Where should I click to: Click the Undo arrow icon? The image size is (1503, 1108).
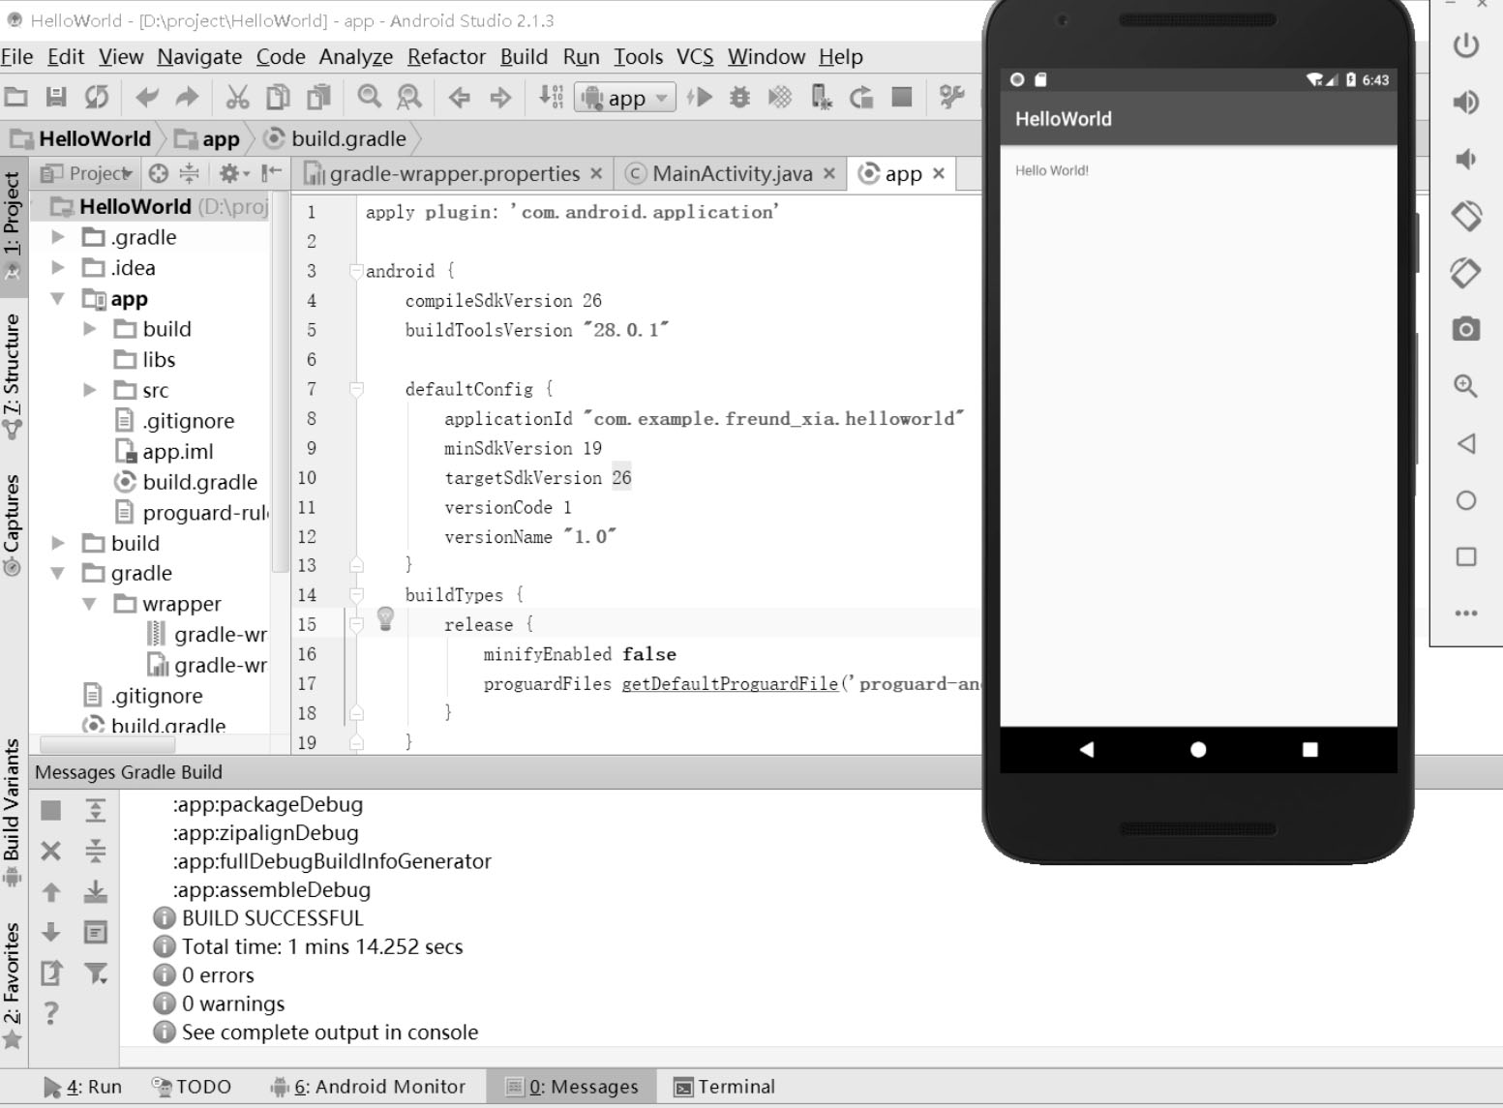click(x=147, y=97)
